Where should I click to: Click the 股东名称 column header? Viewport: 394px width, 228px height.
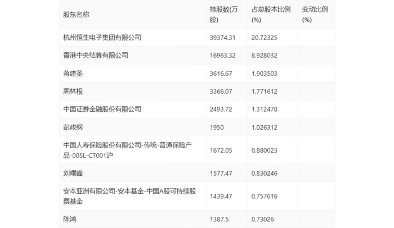tap(76, 15)
